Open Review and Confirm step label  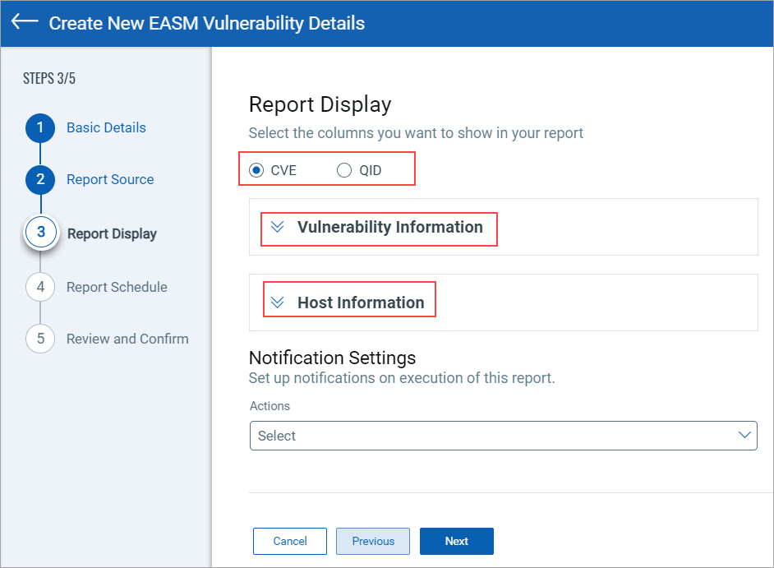tap(127, 339)
